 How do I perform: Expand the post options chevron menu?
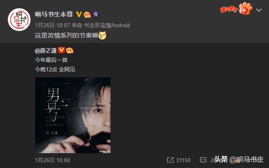(259, 10)
